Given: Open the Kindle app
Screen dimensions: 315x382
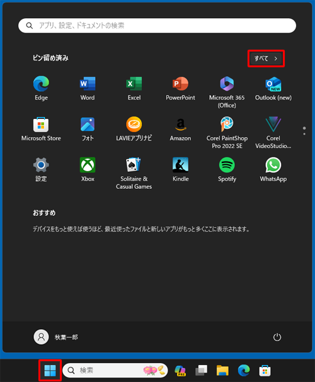Looking at the screenshot, I should [x=180, y=169].
